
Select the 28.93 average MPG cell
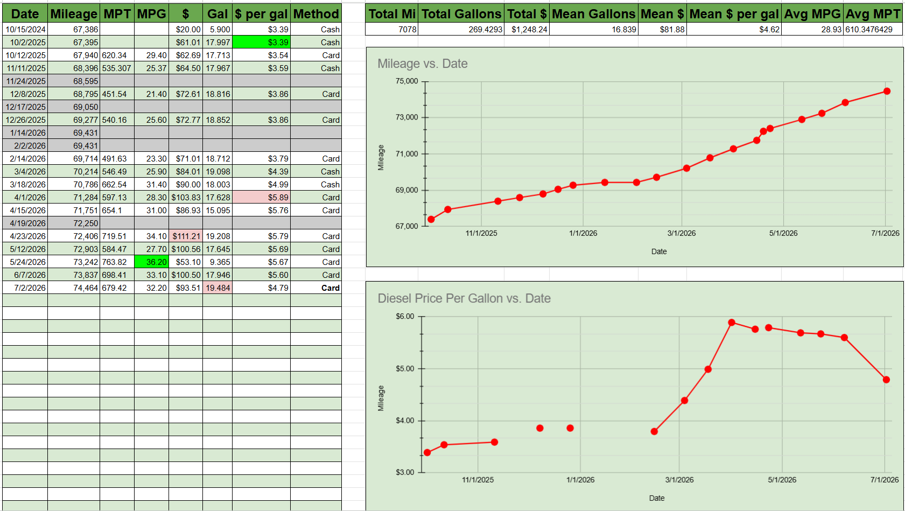point(812,29)
